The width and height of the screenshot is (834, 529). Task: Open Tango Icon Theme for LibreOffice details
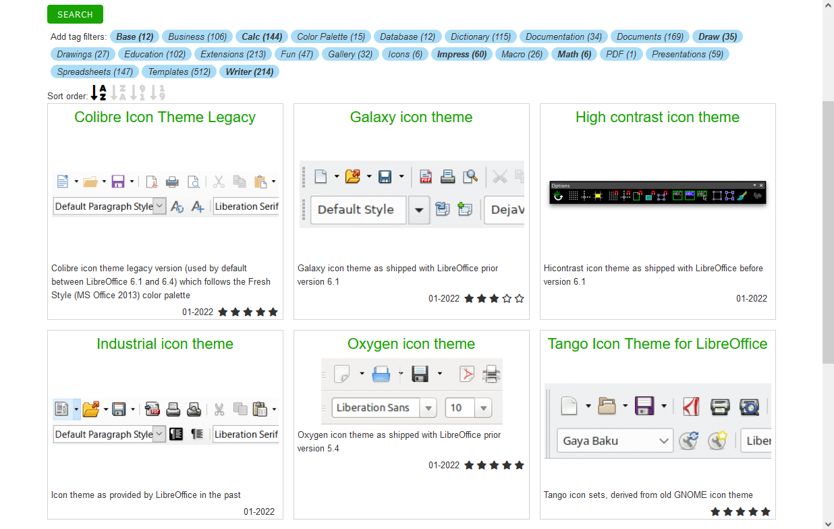[x=658, y=343]
